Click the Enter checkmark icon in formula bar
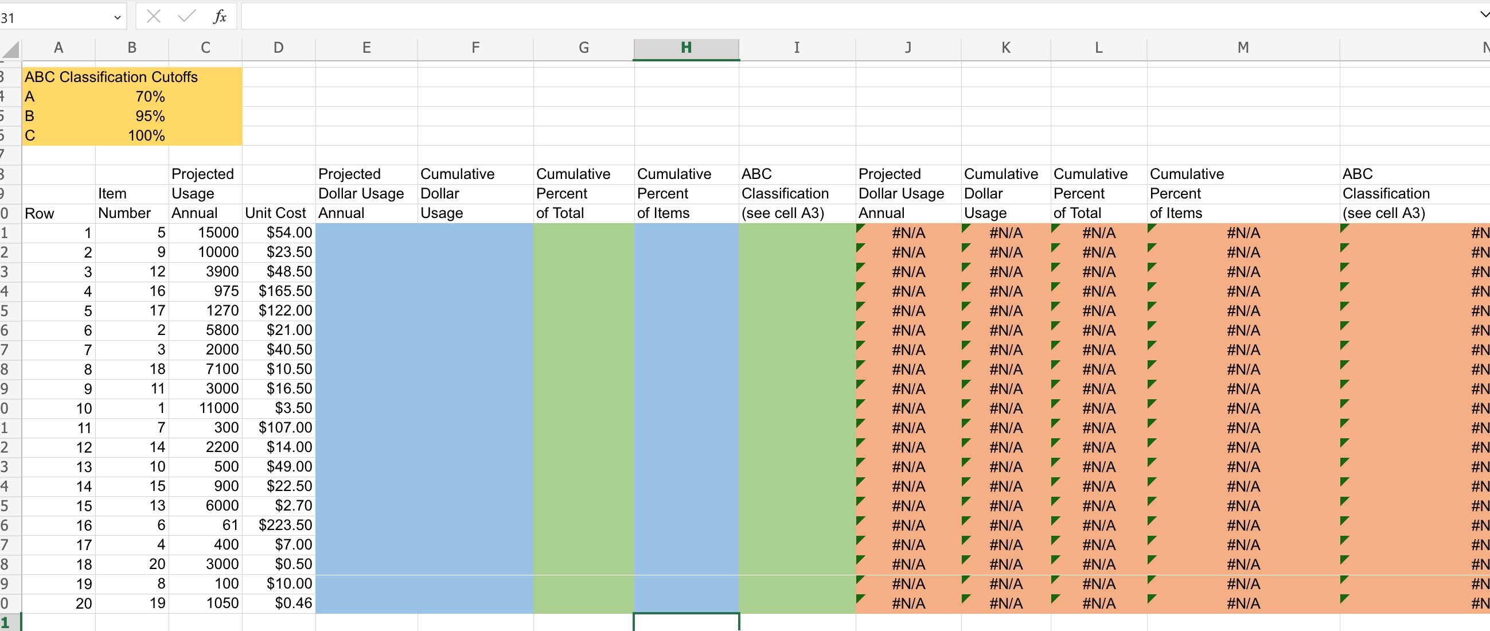 186,17
